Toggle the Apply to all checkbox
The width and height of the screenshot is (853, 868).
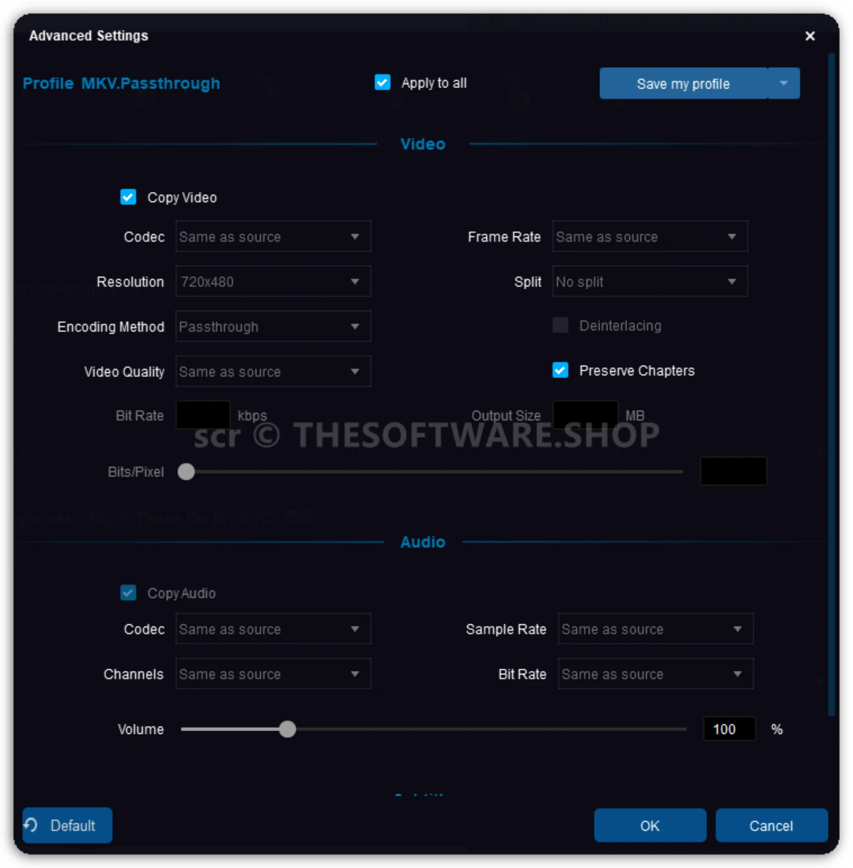pyautogui.click(x=382, y=82)
